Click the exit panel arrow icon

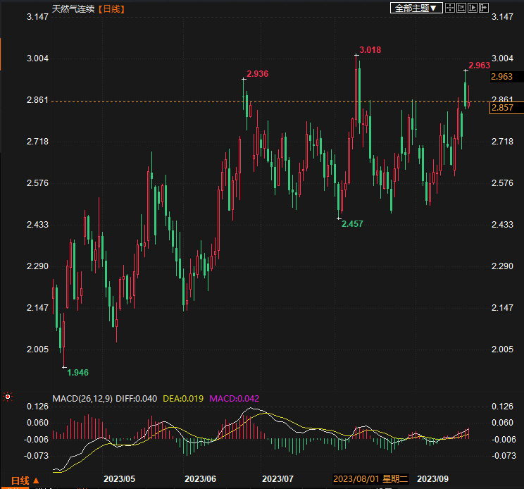coord(484,8)
